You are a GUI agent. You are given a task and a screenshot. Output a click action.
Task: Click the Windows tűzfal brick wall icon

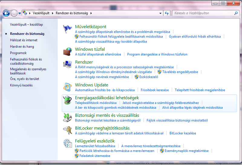pos(67,52)
